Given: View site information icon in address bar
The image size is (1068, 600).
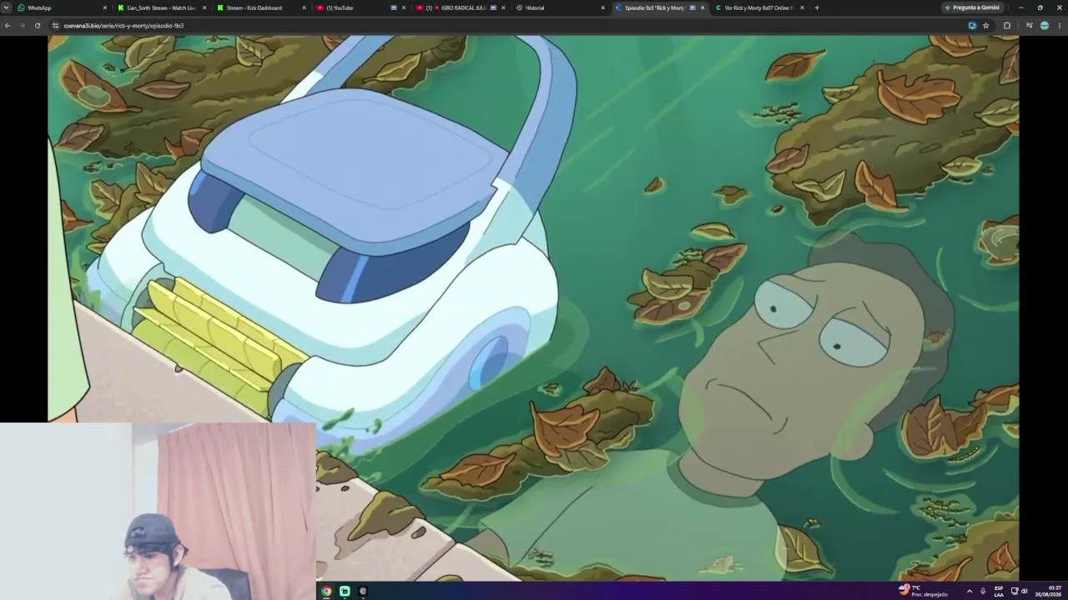Looking at the screenshot, I should pos(56,26).
